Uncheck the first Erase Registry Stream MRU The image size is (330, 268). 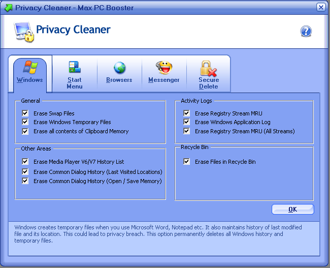[186, 113]
